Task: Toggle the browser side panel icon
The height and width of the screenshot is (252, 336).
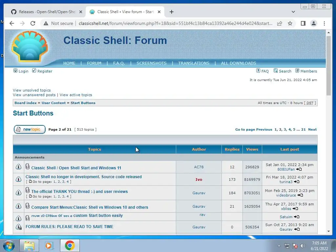Action: coord(303,23)
